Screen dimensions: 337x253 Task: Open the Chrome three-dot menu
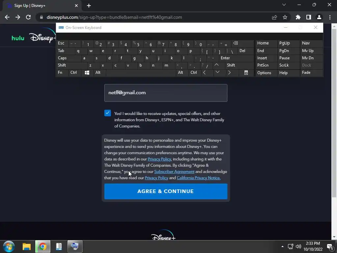click(x=330, y=17)
